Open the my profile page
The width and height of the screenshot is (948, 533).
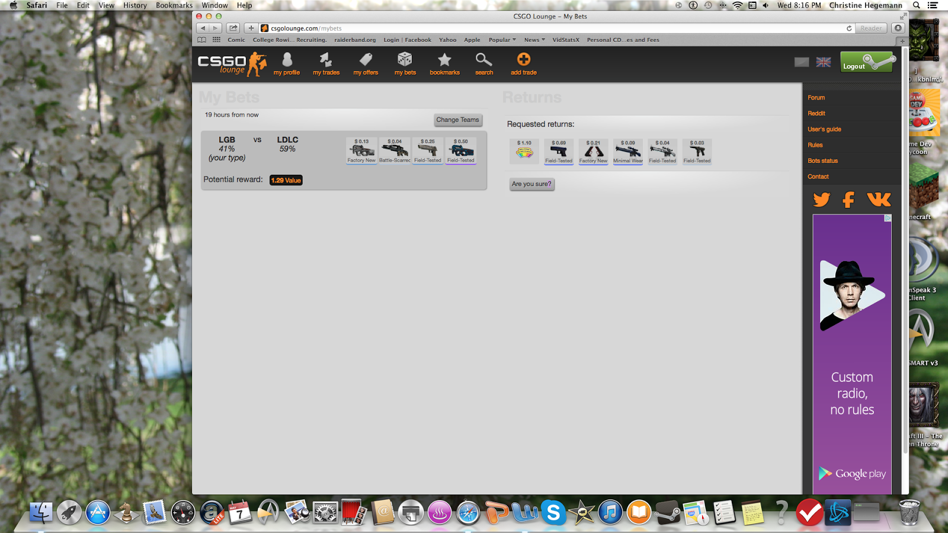click(x=287, y=64)
